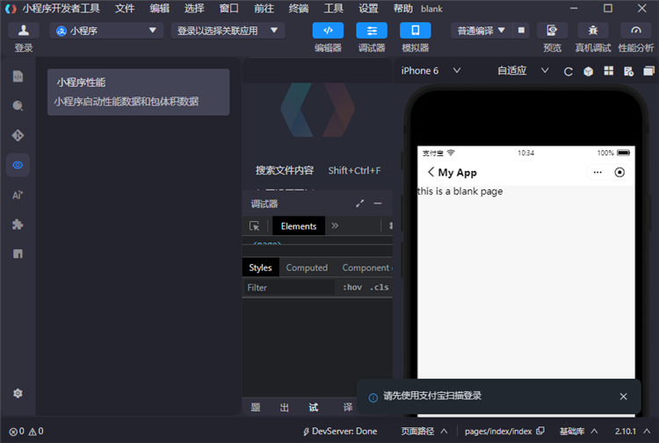Open the iPhone 6 device dropdown
This screenshot has height=443, width=659.
(431, 71)
